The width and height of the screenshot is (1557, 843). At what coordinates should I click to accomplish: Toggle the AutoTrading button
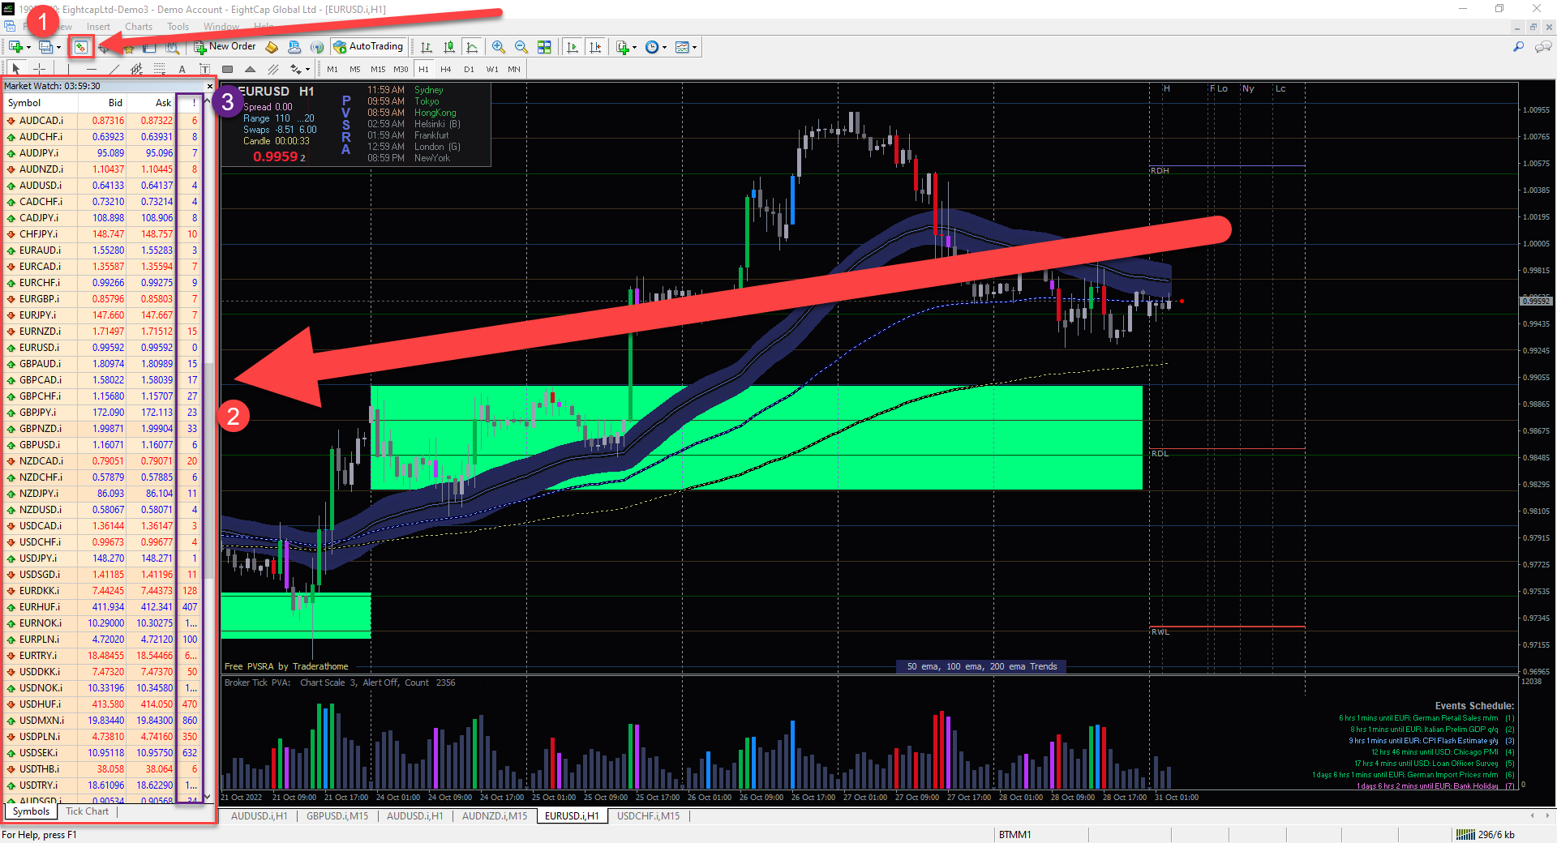pos(368,47)
